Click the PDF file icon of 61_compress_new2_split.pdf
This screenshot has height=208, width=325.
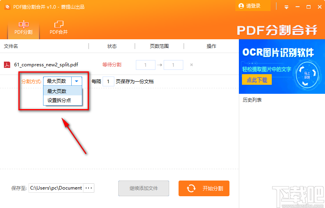pos(7,65)
